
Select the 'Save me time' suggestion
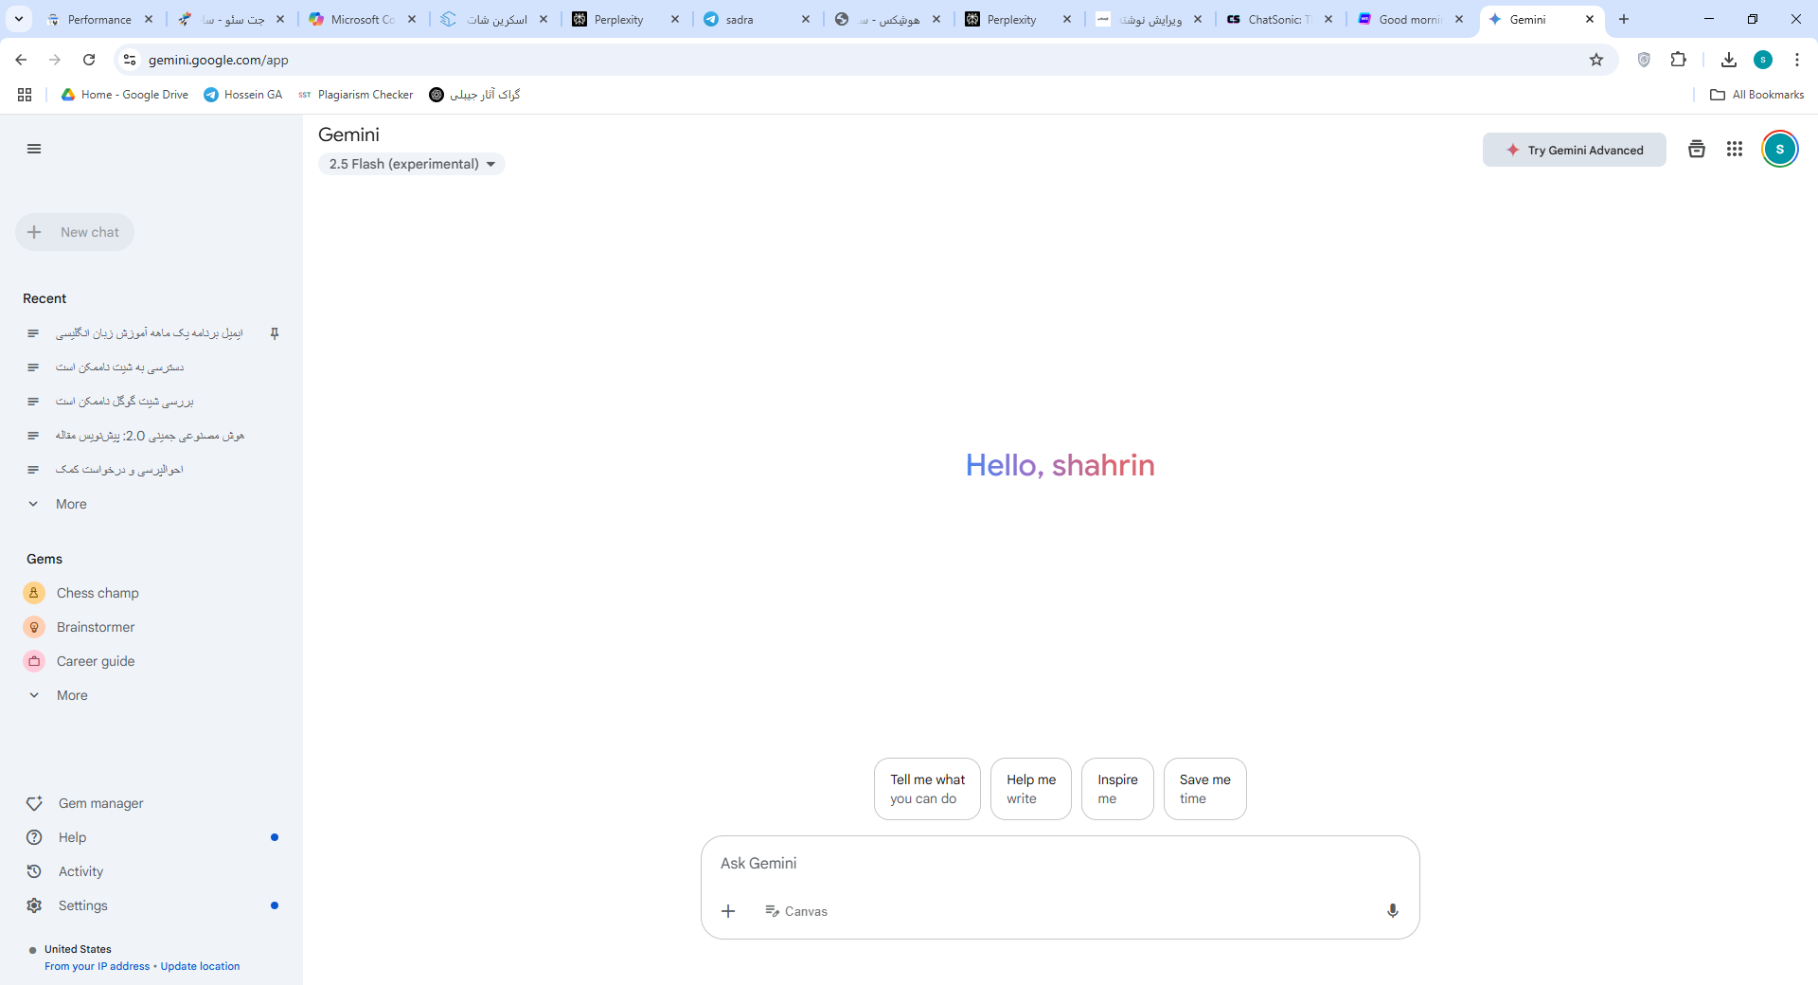tap(1204, 789)
